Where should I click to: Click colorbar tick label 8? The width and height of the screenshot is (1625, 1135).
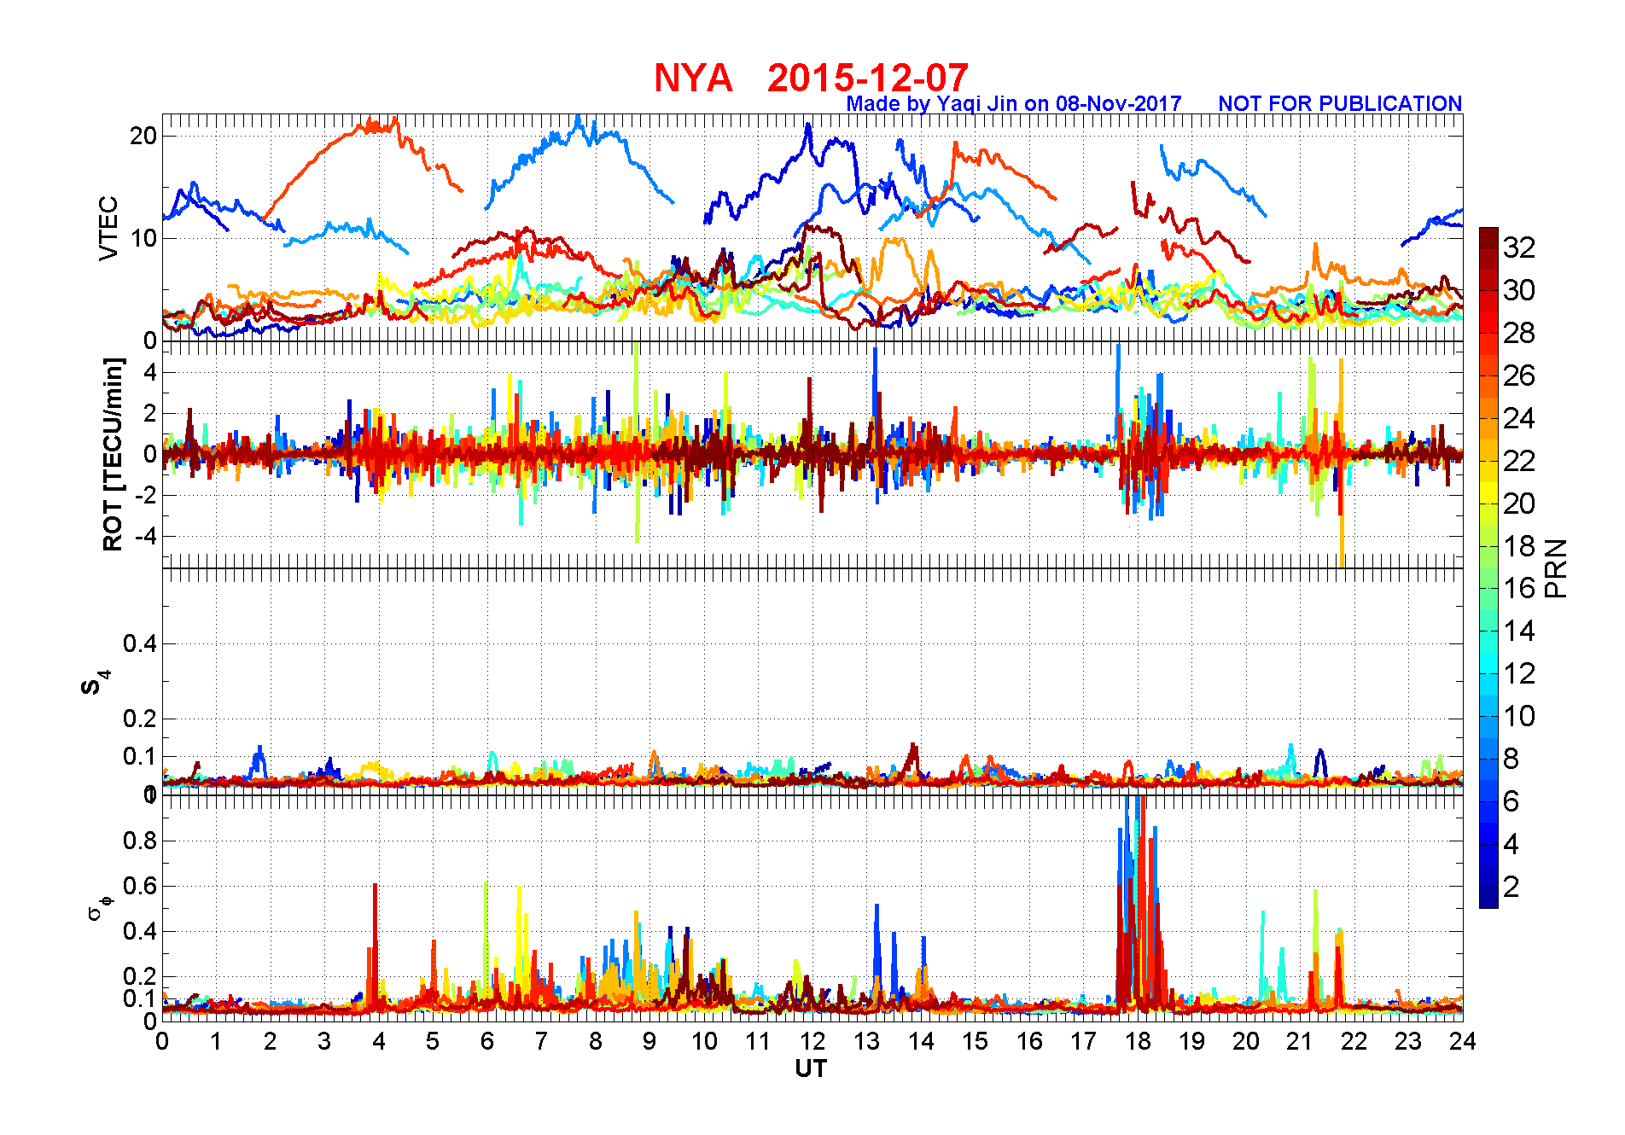point(1511,759)
